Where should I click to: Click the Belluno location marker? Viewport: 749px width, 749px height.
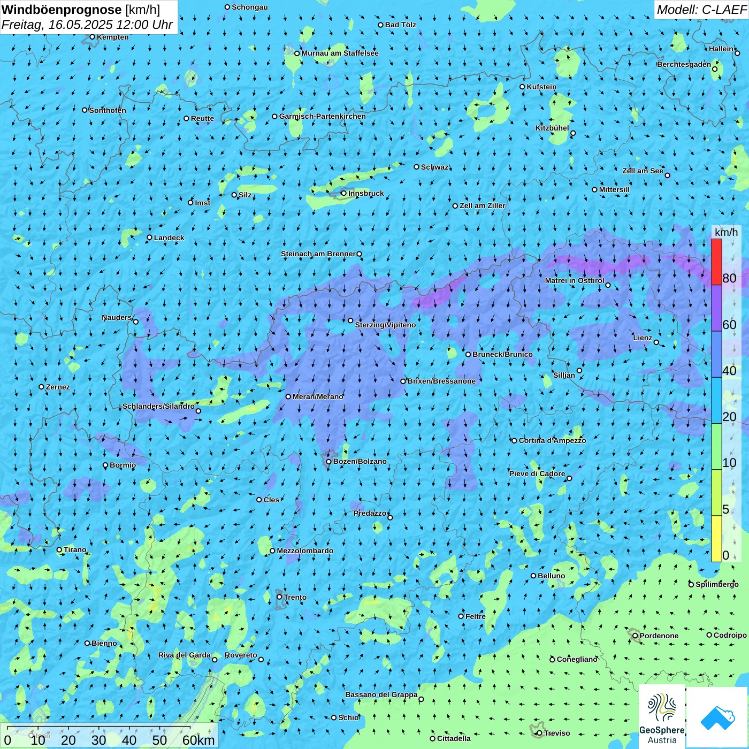tap(533, 576)
